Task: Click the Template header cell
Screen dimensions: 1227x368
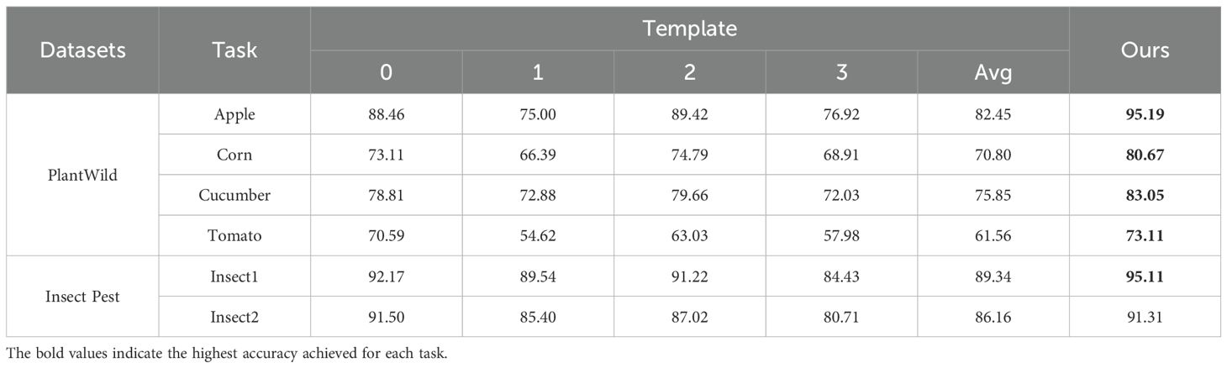Action: 689,29
